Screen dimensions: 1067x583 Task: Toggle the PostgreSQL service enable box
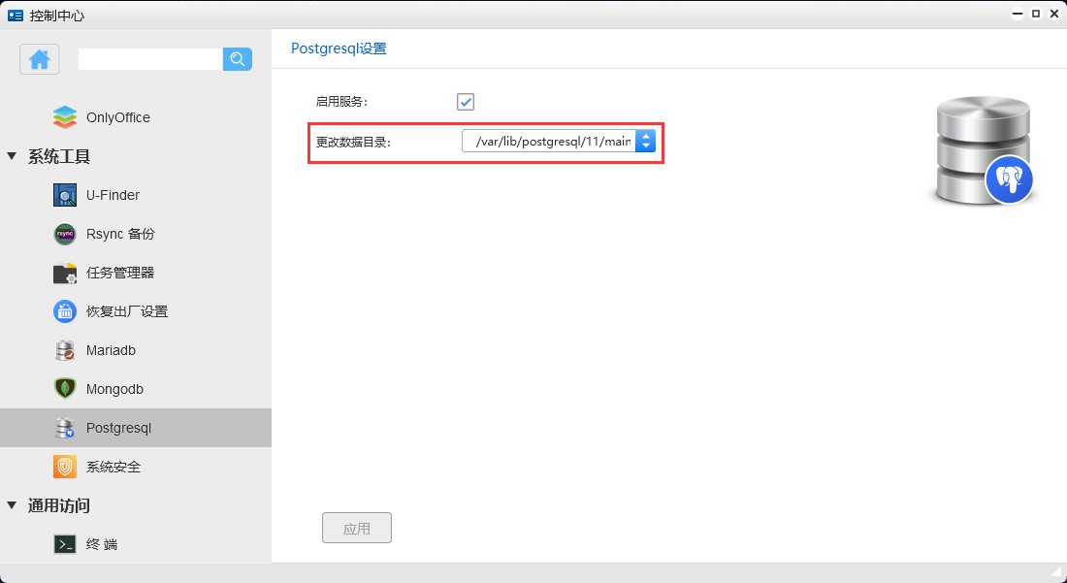pos(465,101)
